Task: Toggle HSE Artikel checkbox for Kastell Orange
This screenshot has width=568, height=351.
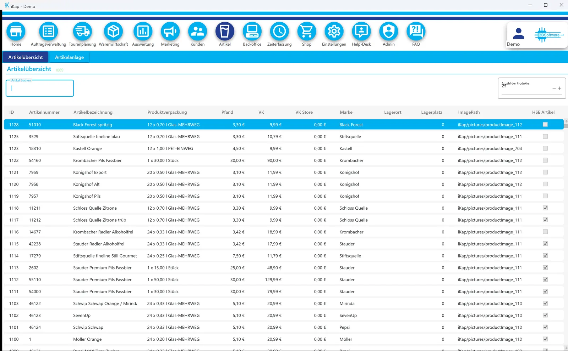Action: pyautogui.click(x=545, y=148)
